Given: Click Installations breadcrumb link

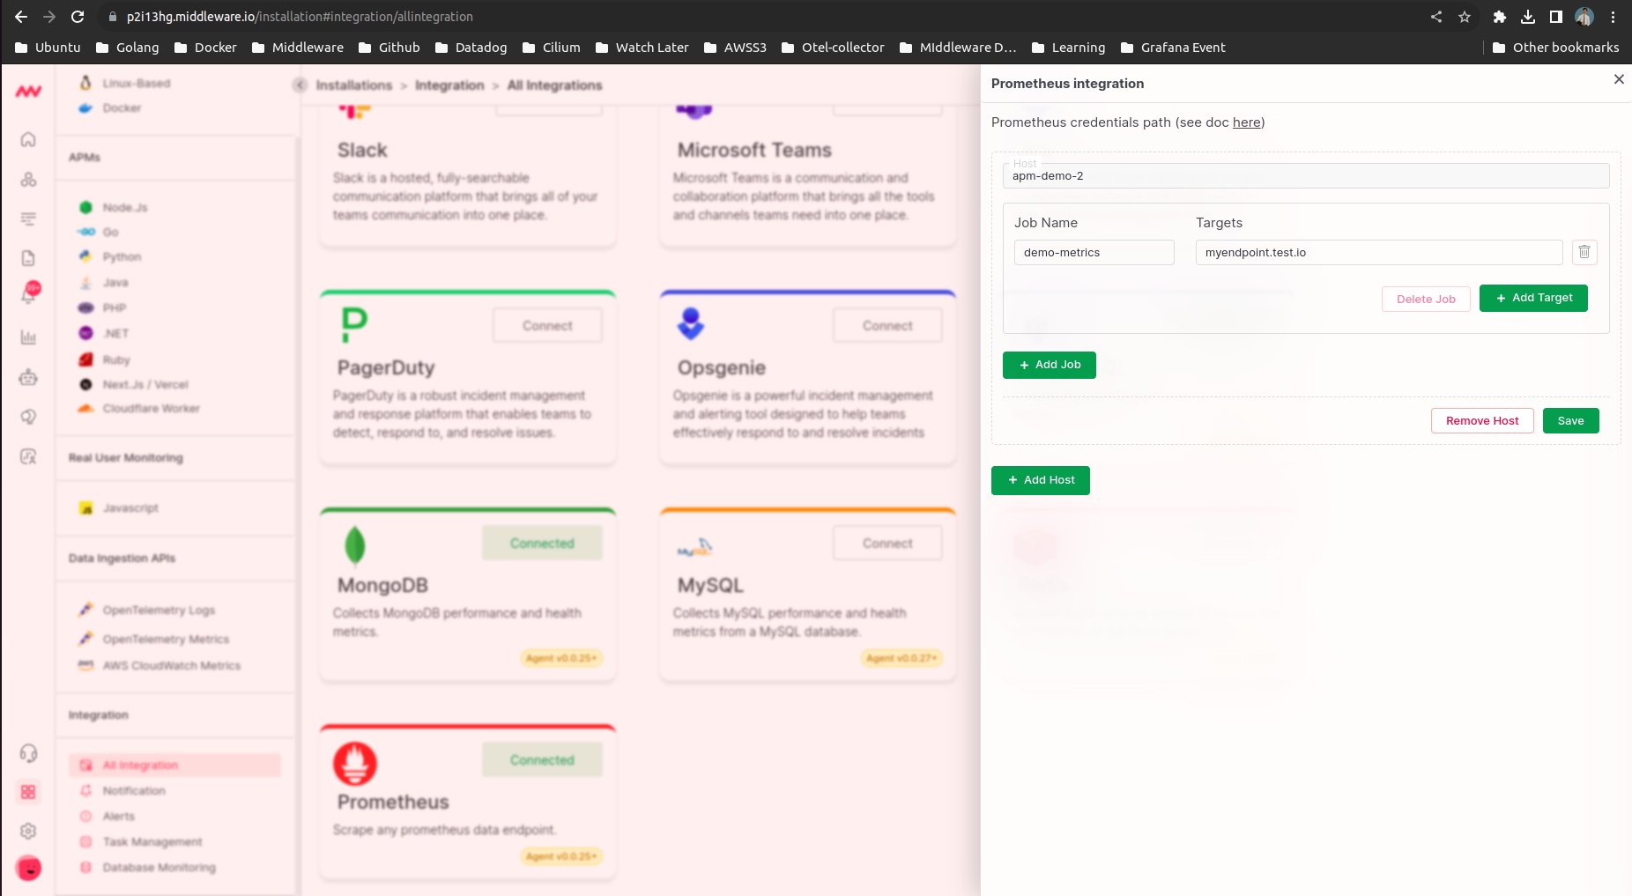Looking at the screenshot, I should coord(353,85).
